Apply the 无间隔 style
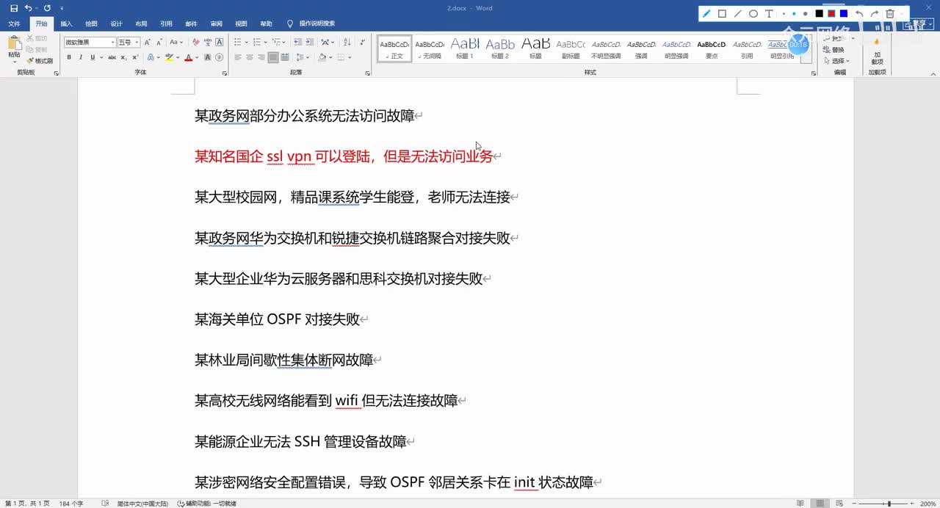Image resolution: width=940 pixels, height=508 pixels. [x=430, y=48]
